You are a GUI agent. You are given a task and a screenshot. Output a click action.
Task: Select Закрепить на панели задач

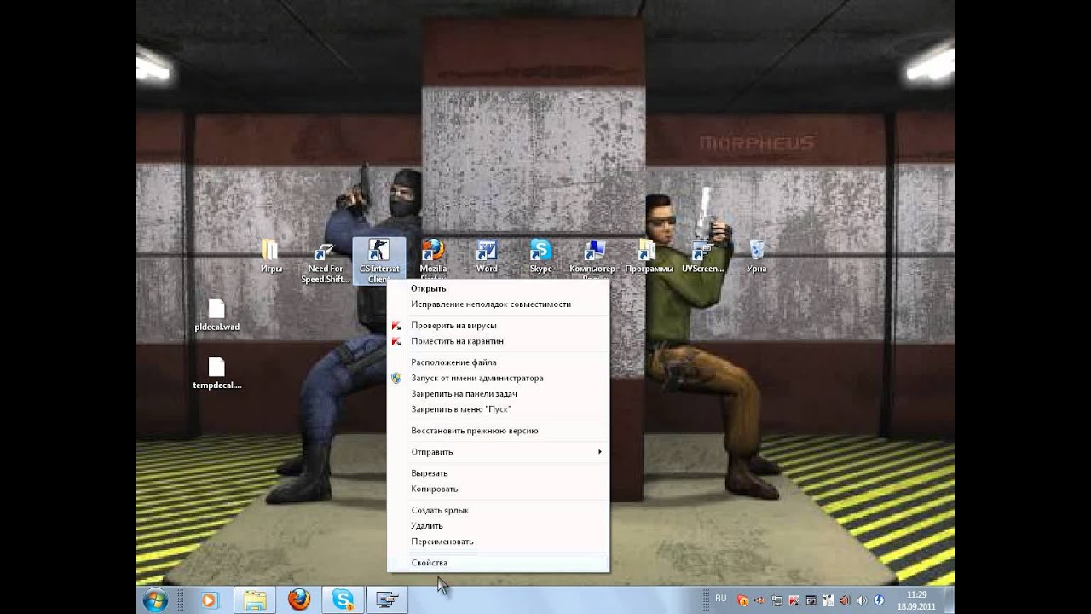[x=498, y=393]
